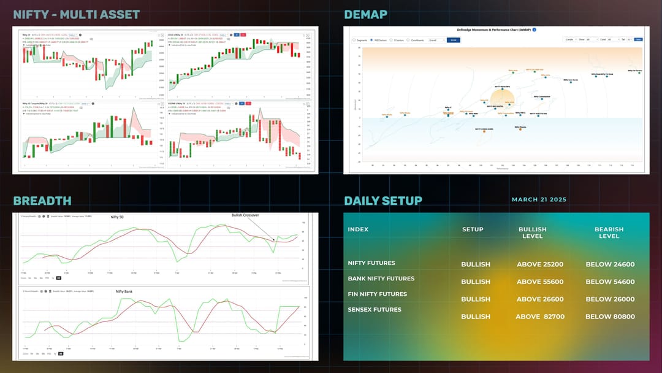Click the NIFTY FUTURES row label
This screenshot has height=373, width=662.
371,263
